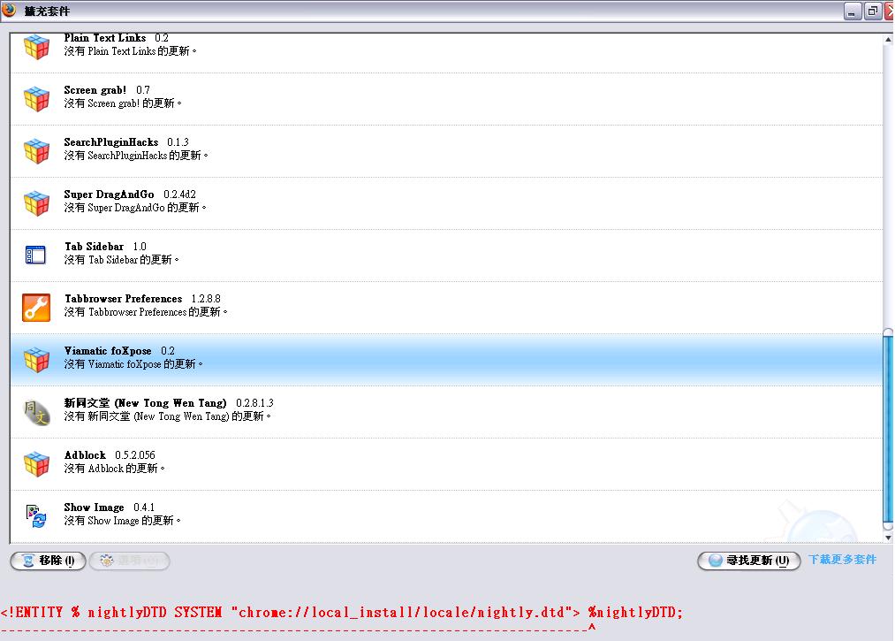Select the Super DragAndGo 0.2.4d2 entry
The image size is (895, 641).
[x=446, y=202]
